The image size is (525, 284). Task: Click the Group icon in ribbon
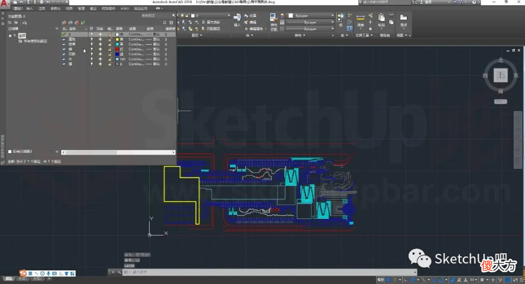pyautogui.click(x=340, y=17)
